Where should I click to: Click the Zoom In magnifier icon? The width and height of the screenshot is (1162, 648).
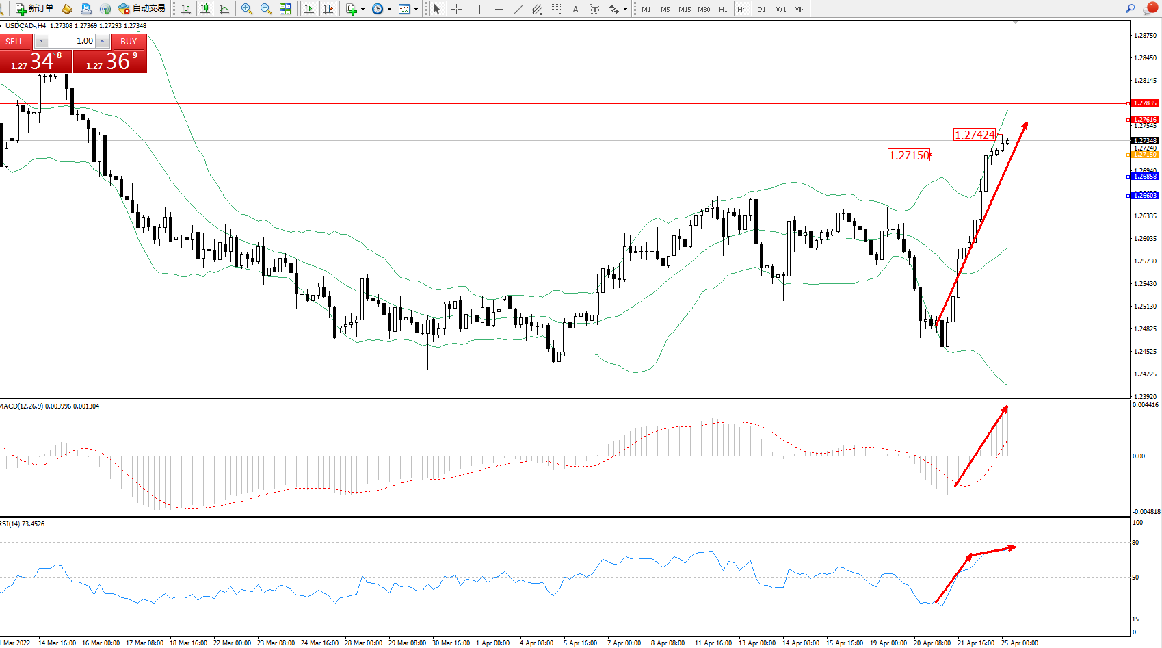click(247, 9)
